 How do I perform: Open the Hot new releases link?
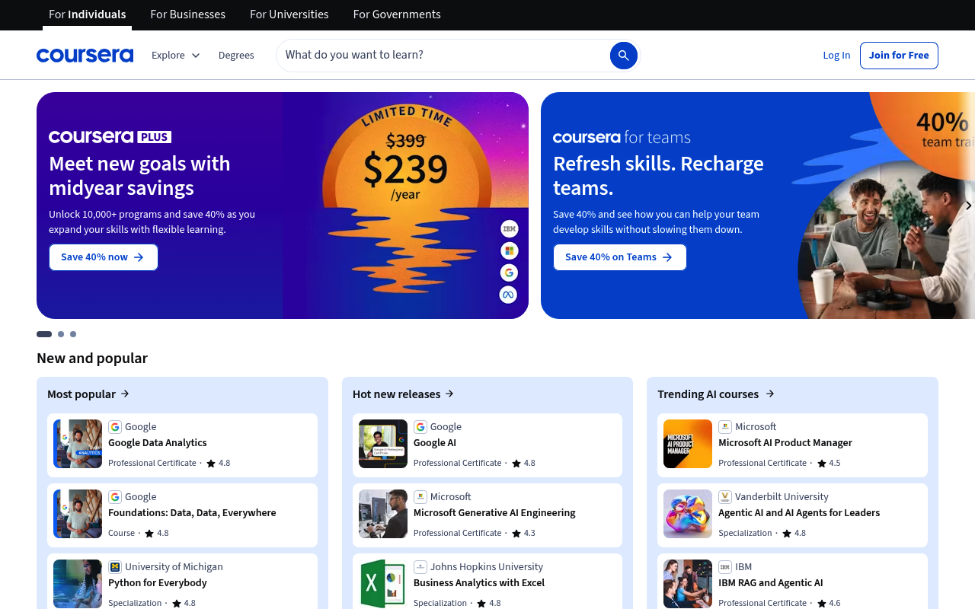pos(404,394)
